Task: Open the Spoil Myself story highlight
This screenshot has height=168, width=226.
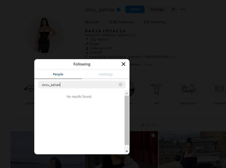Action: pyautogui.click(x=188, y=89)
